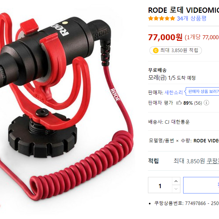
Task: Click the 무료배송 shipping label
Action: pyautogui.click(x=157, y=70)
